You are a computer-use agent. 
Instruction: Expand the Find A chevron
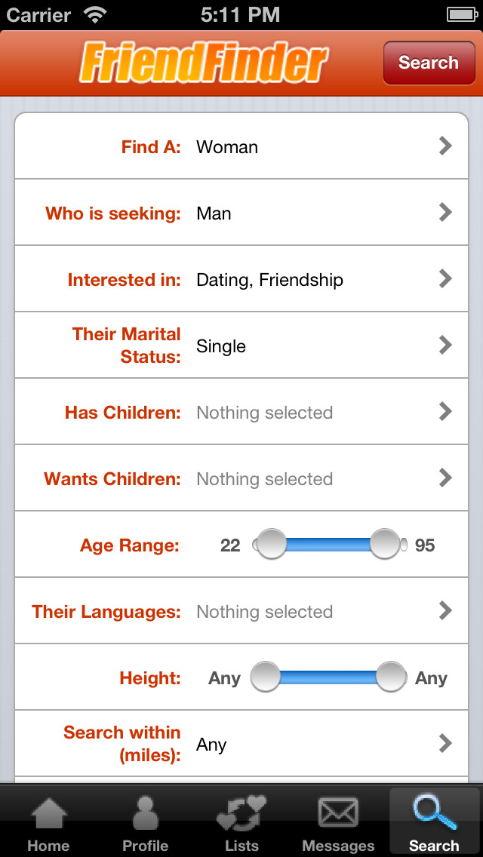pos(445,146)
